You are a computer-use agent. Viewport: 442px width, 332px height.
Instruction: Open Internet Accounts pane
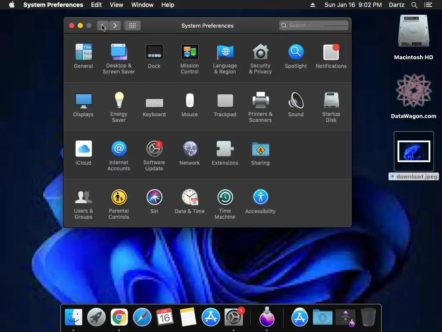[119, 156]
